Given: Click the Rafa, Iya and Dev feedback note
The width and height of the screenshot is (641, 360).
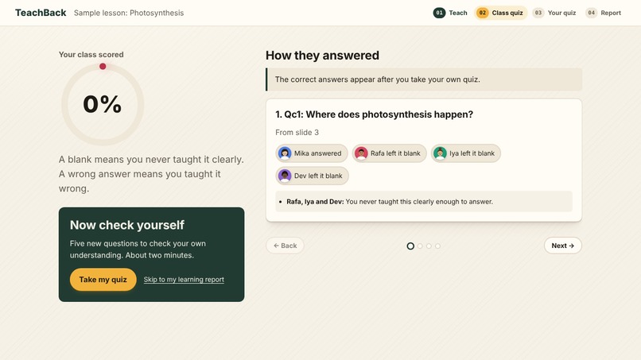Looking at the screenshot, I should click(x=424, y=201).
